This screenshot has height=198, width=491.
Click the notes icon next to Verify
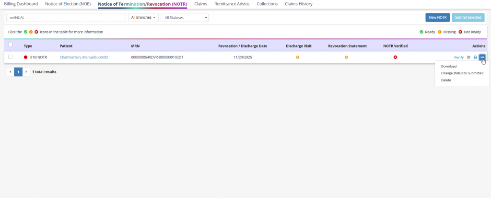click(468, 57)
